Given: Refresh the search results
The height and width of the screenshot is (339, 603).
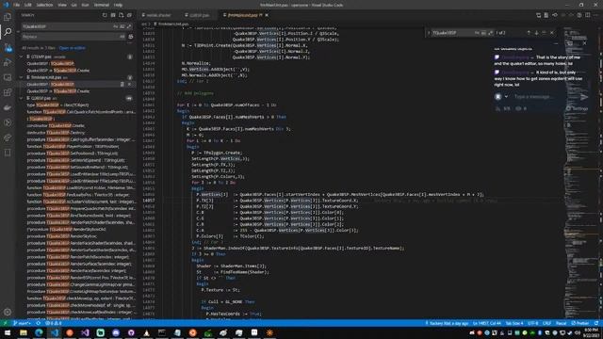Looking at the screenshot, I should point(105,15).
